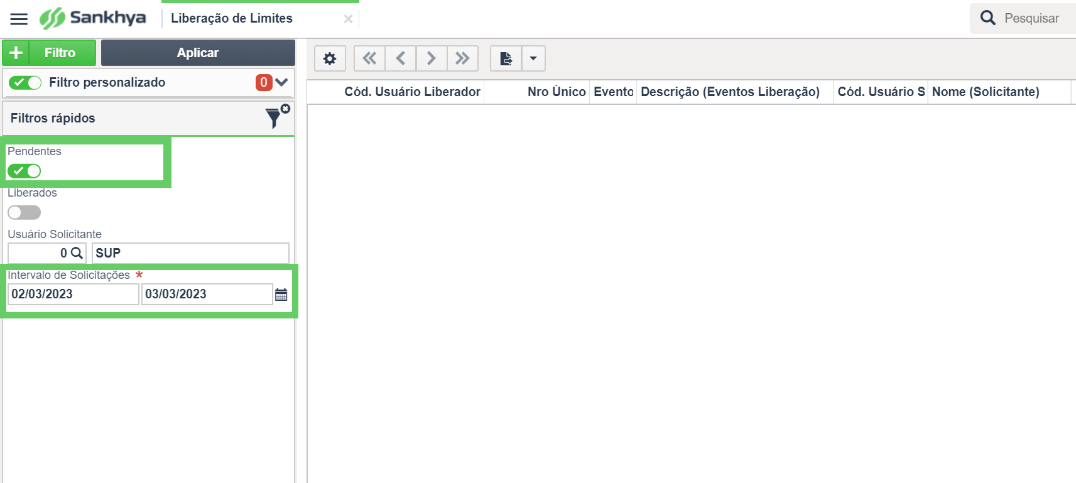Open the date range calendar icon
This screenshot has width=1076, height=483.
(x=281, y=295)
